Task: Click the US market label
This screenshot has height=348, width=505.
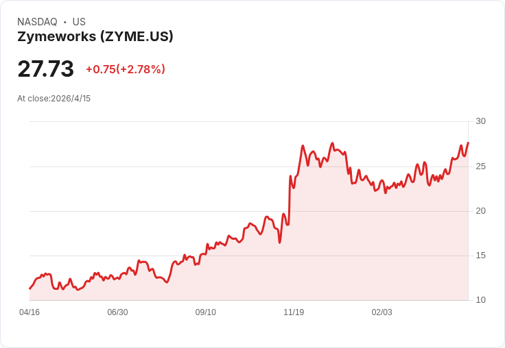Action: pos(79,22)
